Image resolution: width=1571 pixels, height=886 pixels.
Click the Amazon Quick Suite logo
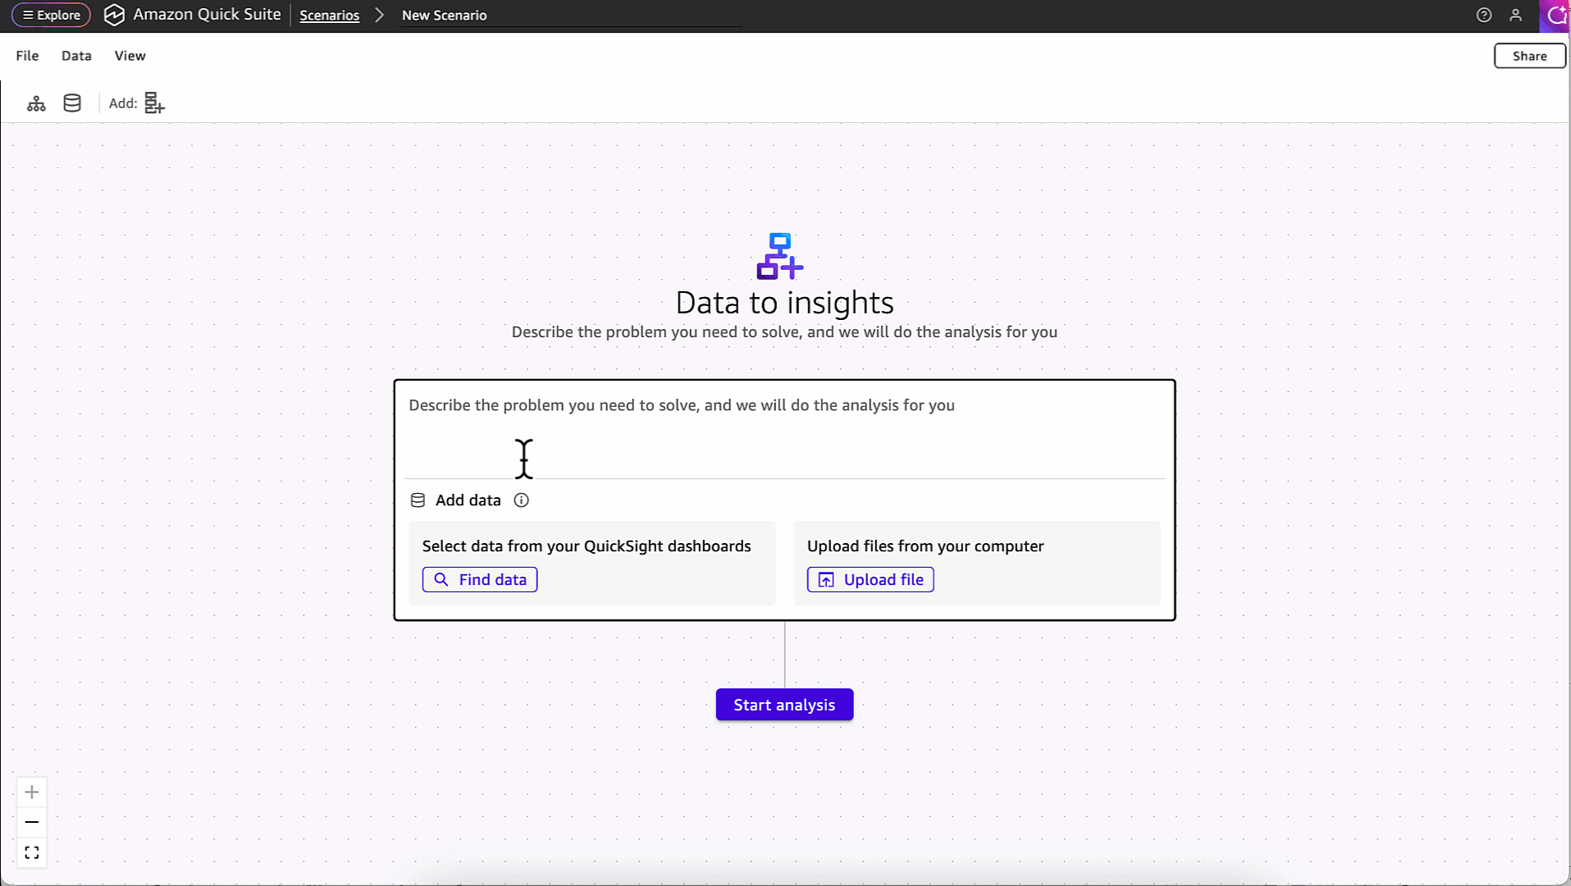click(x=114, y=15)
